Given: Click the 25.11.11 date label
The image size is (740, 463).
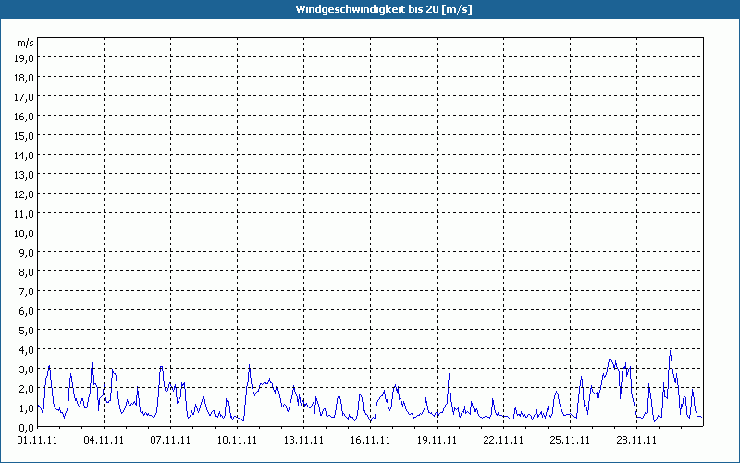Looking at the screenshot, I should coord(570,441).
